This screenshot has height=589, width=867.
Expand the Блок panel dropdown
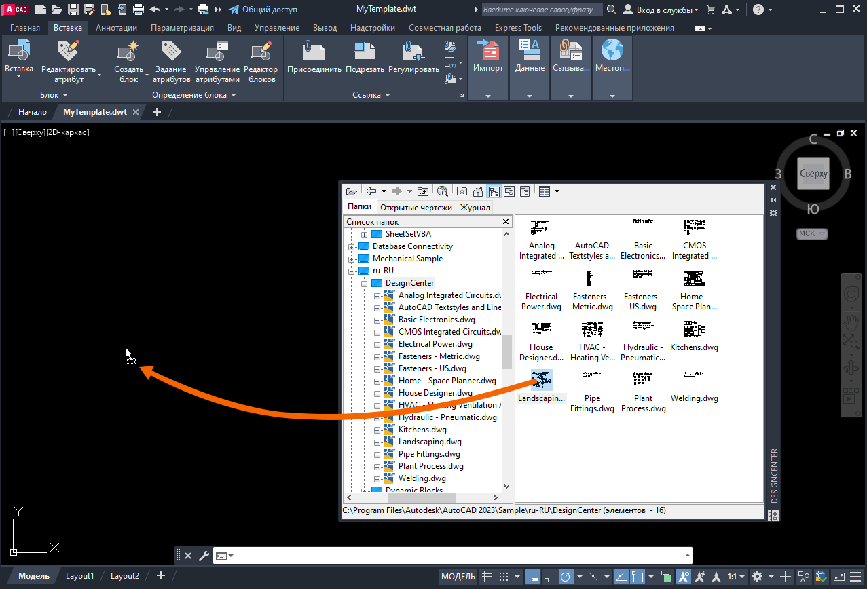pyautogui.click(x=54, y=95)
